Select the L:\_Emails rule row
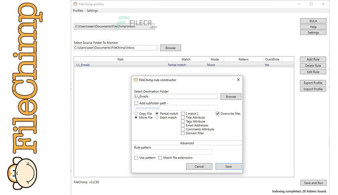The height and width of the screenshot is (195, 338). (x=184, y=65)
